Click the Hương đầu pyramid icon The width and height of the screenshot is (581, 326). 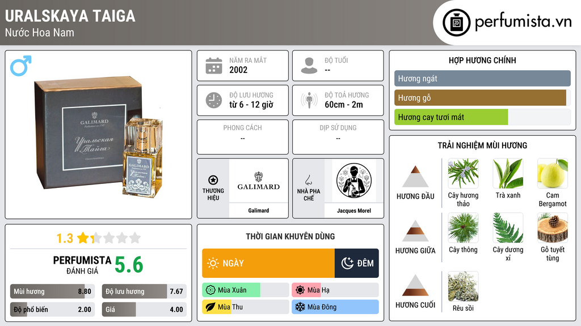[x=415, y=177]
